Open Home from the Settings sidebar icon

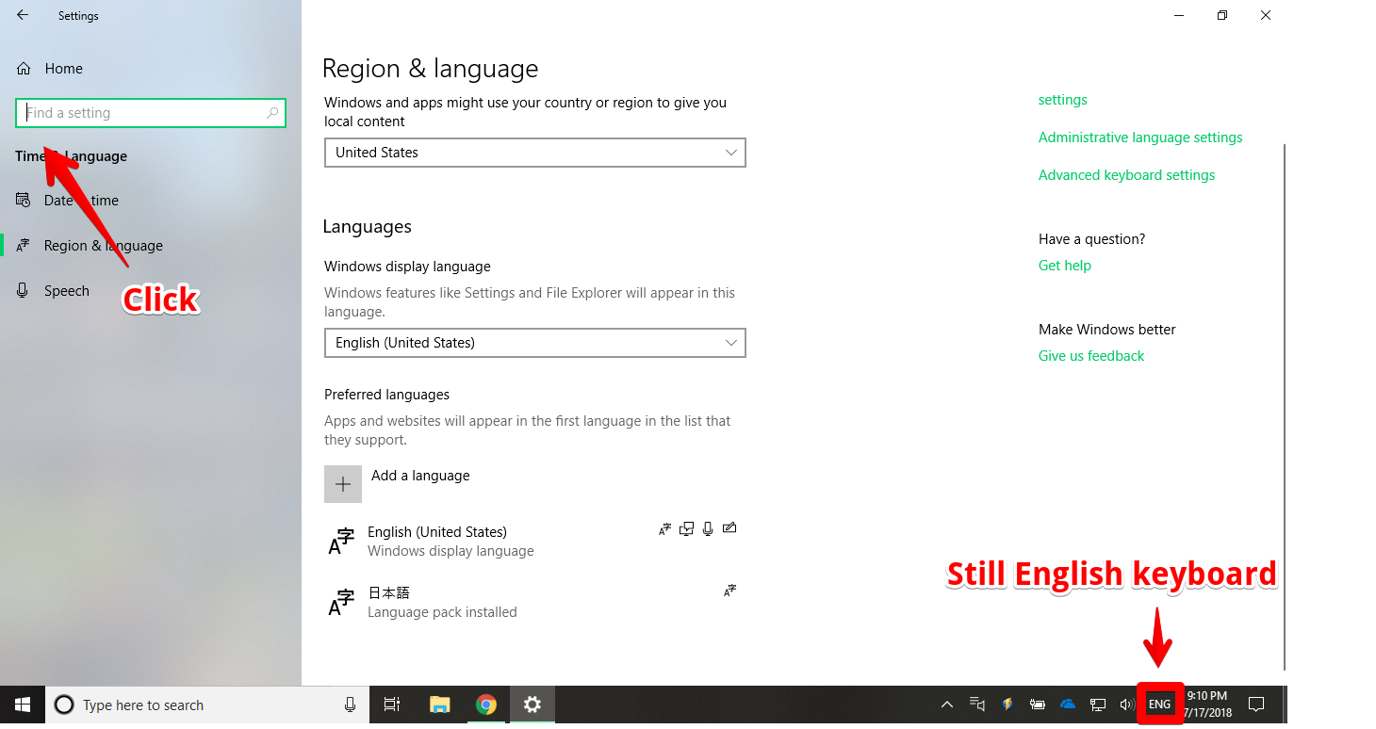click(23, 68)
